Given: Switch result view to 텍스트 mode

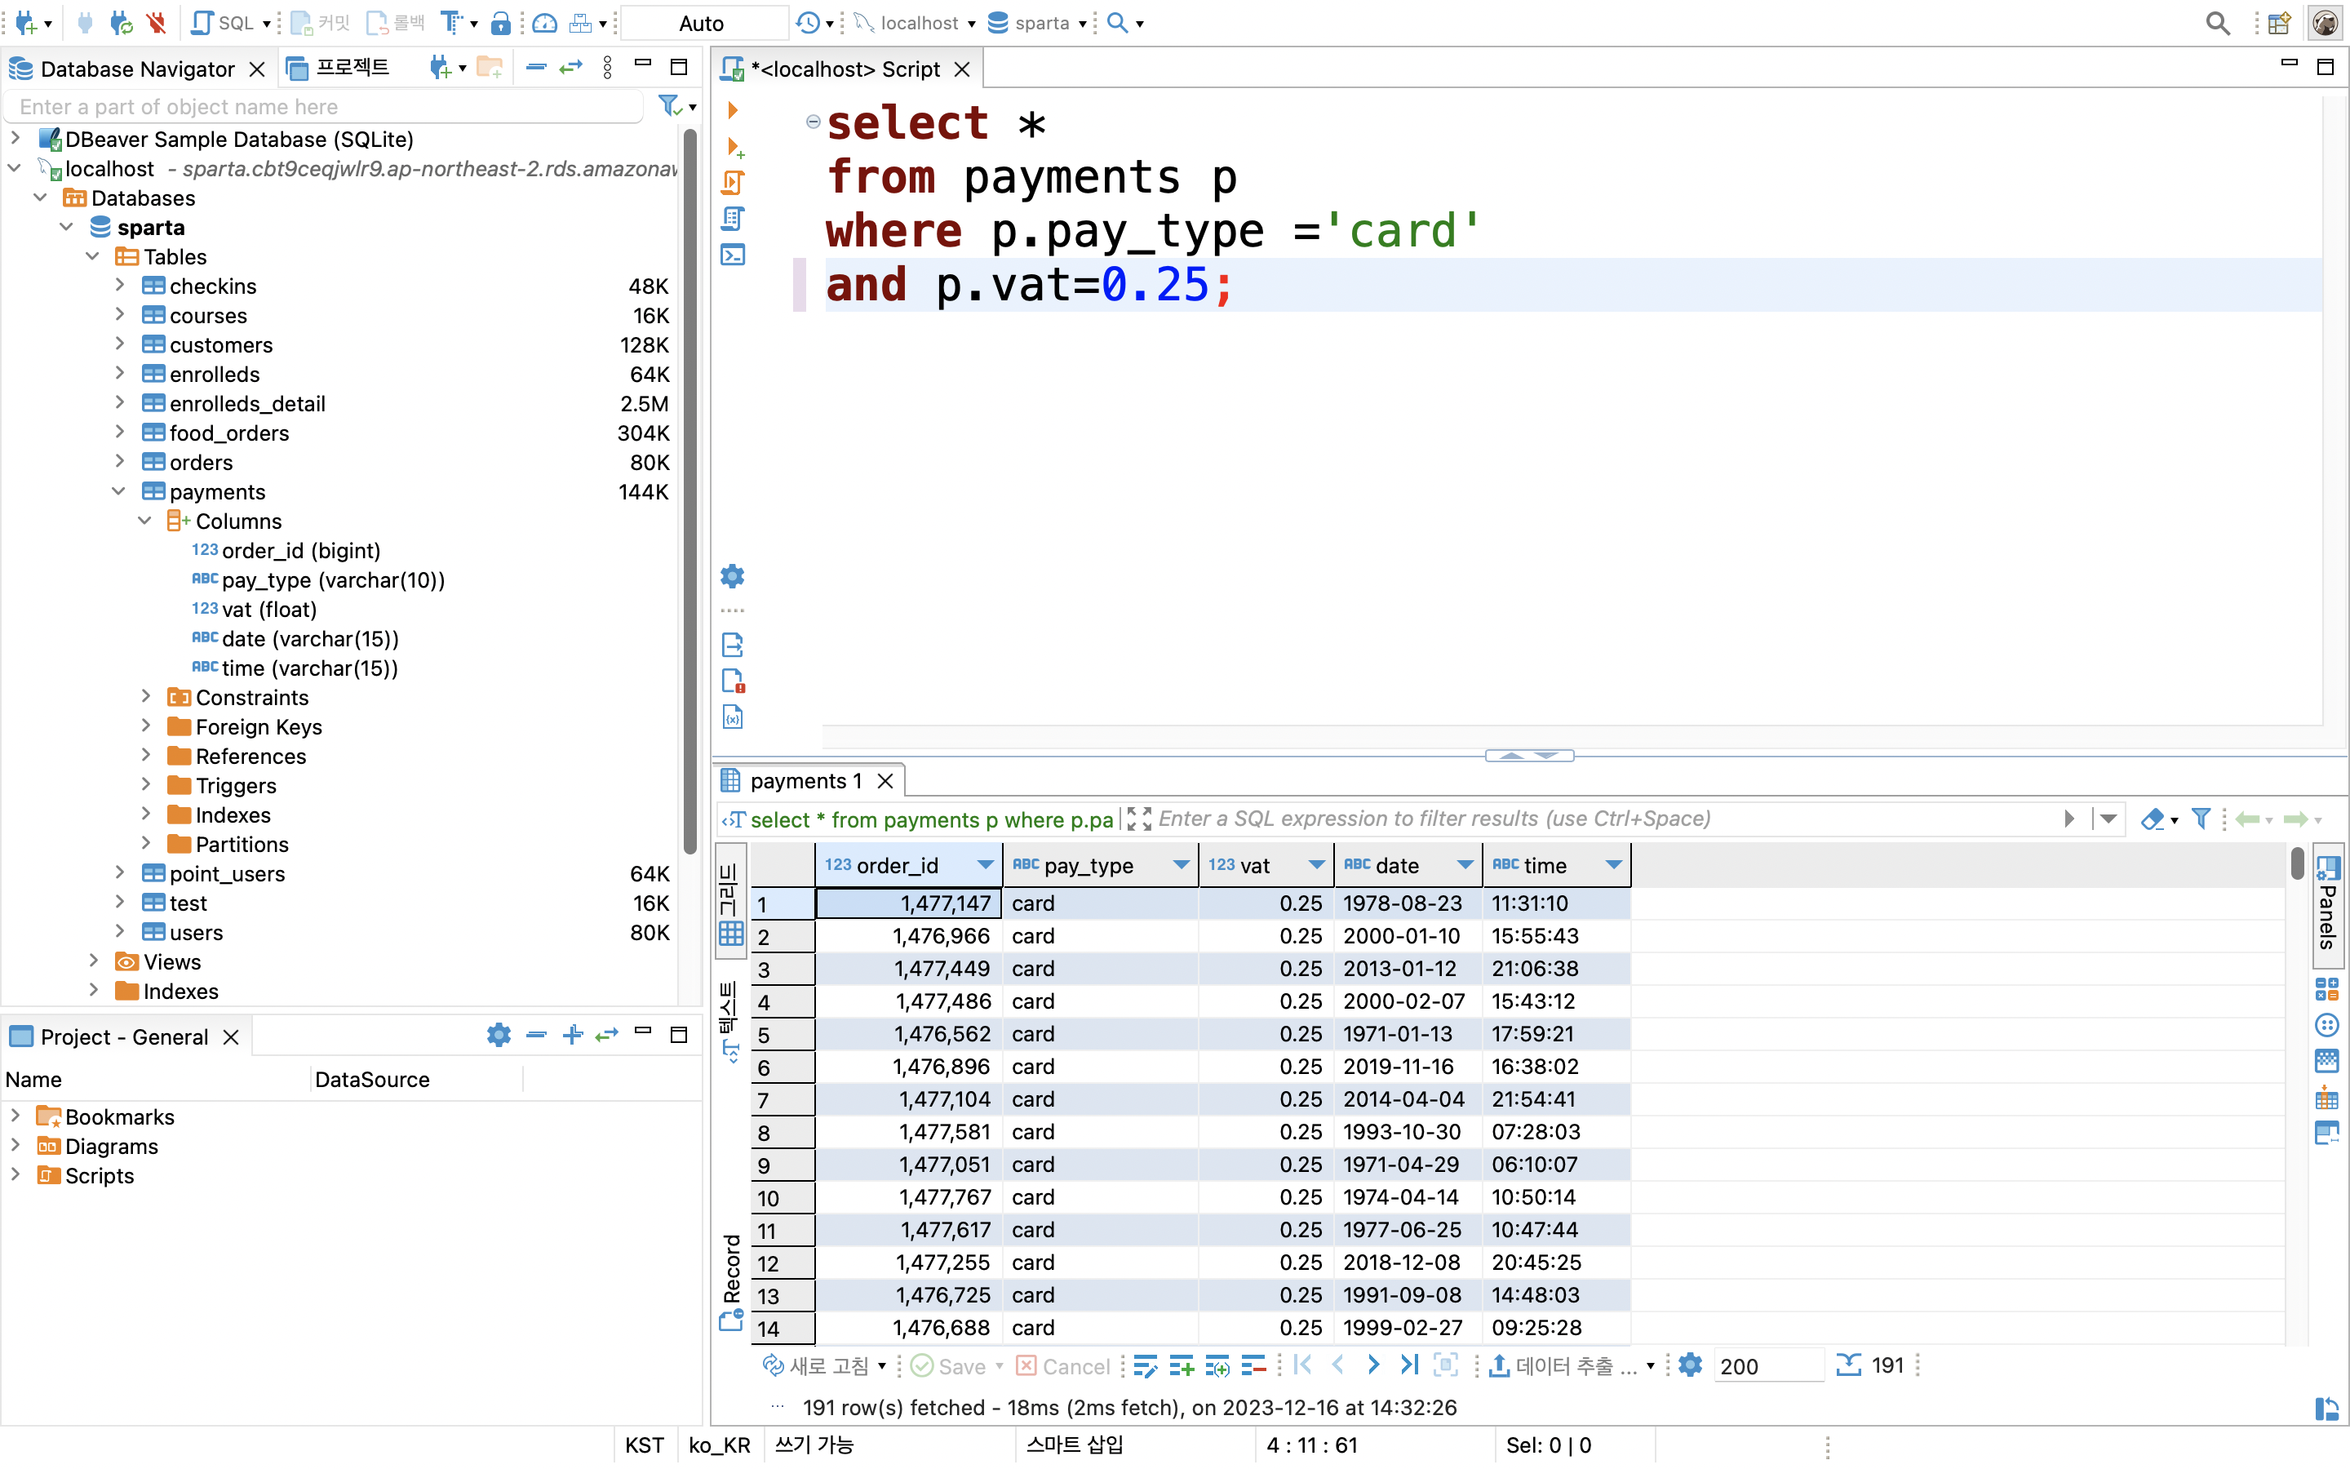Looking at the screenshot, I should click(729, 1022).
